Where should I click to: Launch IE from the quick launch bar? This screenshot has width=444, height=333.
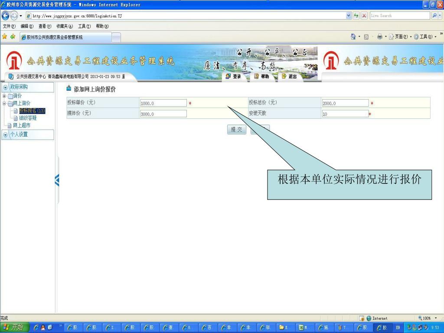(x=36, y=327)
